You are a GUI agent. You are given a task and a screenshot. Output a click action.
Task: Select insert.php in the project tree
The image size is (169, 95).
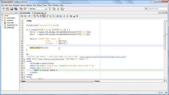10,23
